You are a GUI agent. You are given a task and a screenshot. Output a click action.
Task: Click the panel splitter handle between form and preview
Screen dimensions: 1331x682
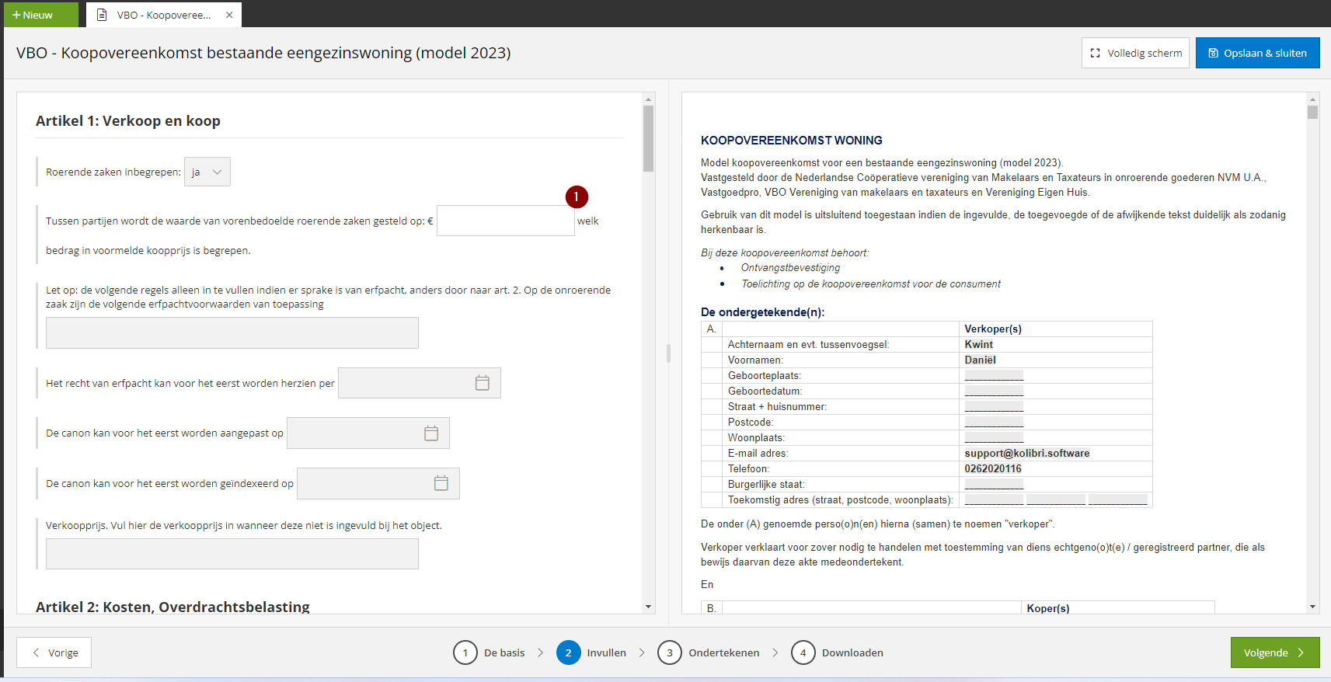(x=668, y=353)
